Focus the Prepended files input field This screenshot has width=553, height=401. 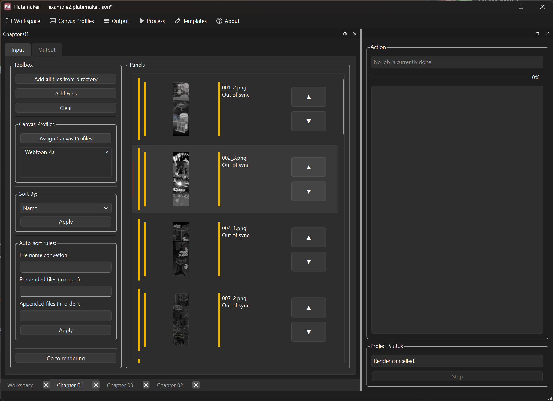click(66, 291)
